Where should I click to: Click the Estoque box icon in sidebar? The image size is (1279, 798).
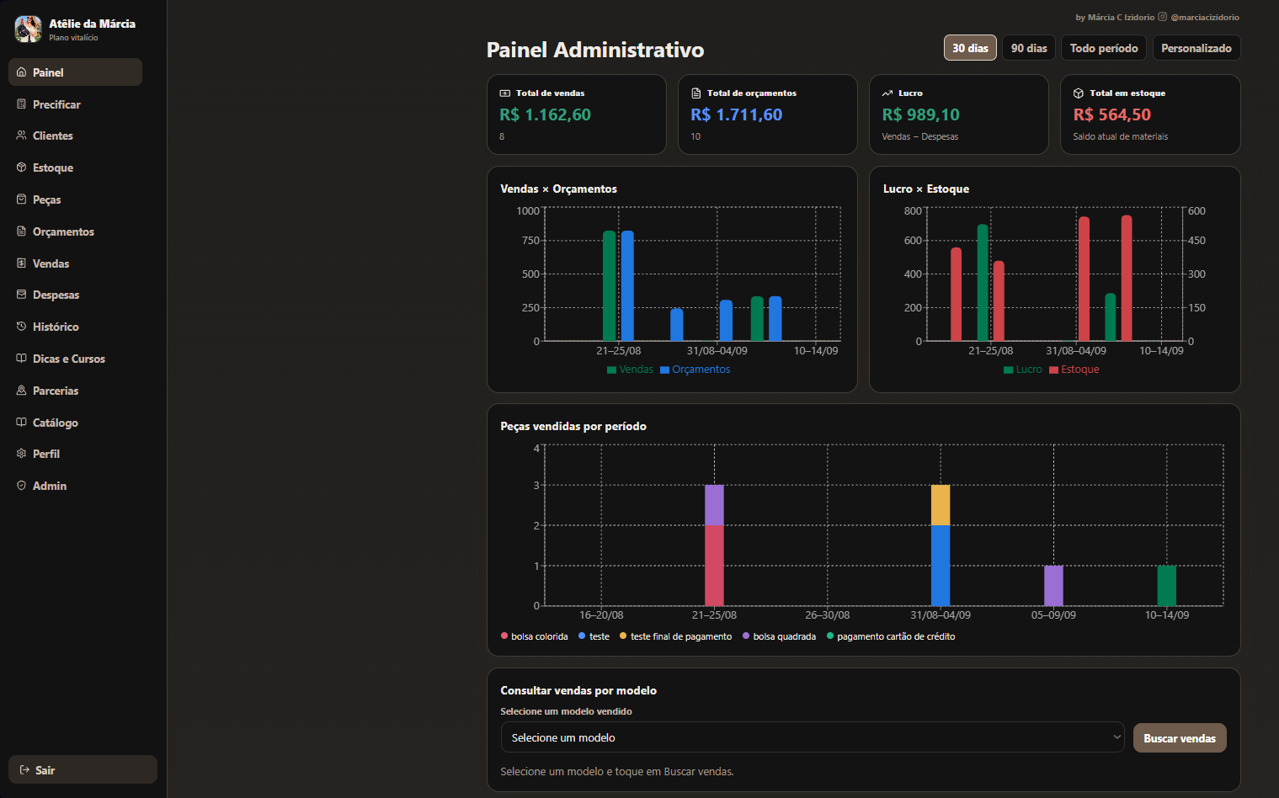coord(21,168)
